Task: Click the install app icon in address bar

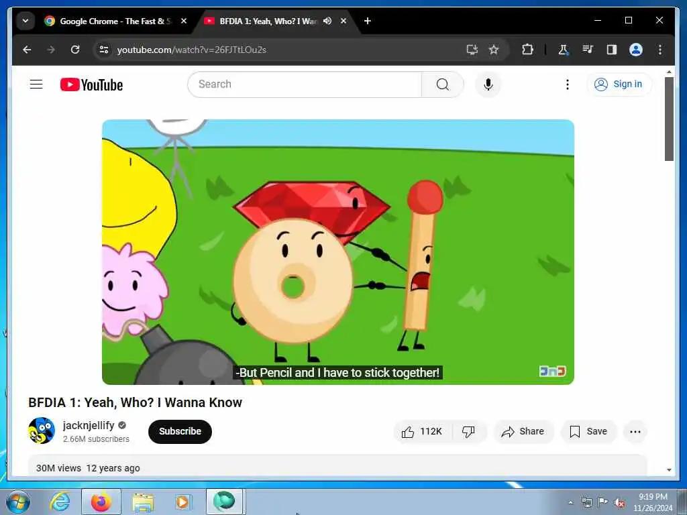Action: tap(472, 50)
